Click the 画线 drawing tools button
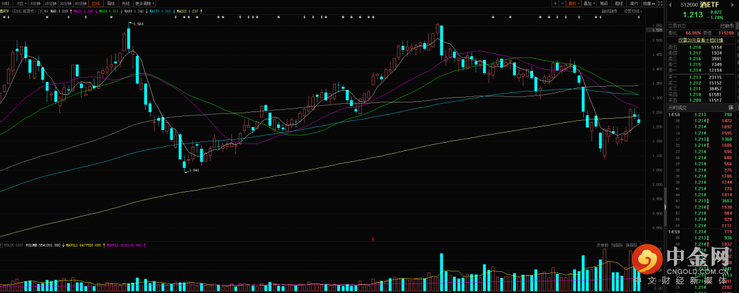 (x=619, y=3)
